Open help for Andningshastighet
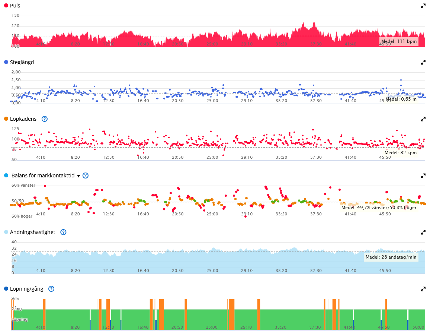The image size is (430, 335). point(63,232)
